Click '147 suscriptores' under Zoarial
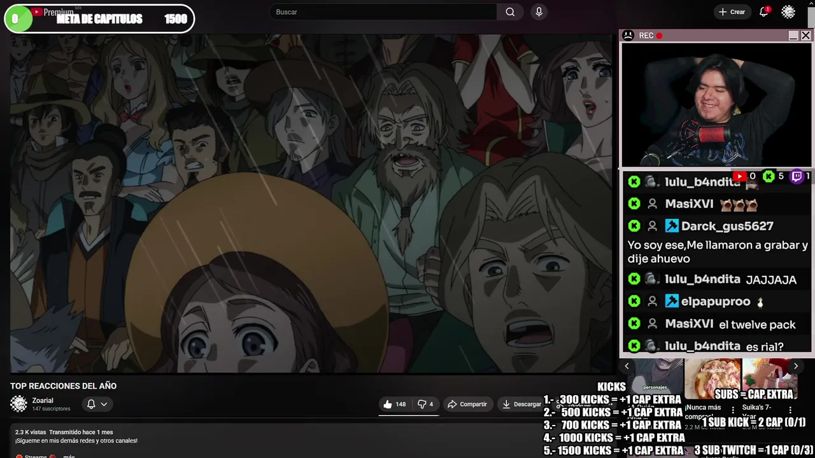 51,409
